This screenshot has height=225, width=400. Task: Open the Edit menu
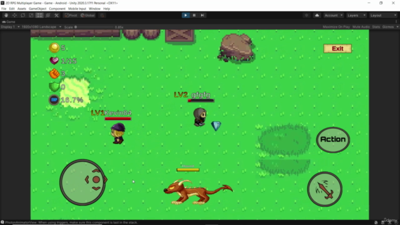pyautogui.click(x=12, y=9)
